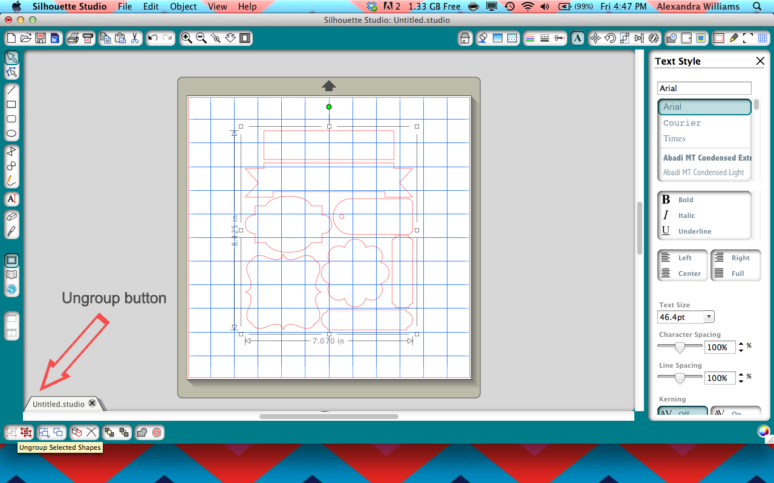Open the Text Size dropdown arrow
Viewport: 774px width, 483px height.
point(709,317)
